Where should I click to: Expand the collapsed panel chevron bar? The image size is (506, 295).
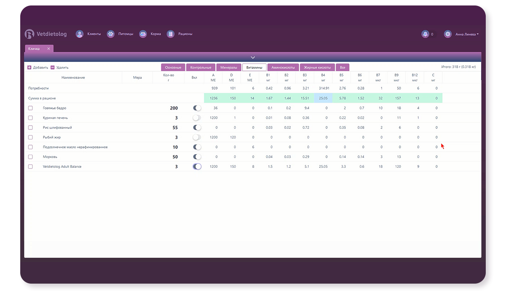253,57
